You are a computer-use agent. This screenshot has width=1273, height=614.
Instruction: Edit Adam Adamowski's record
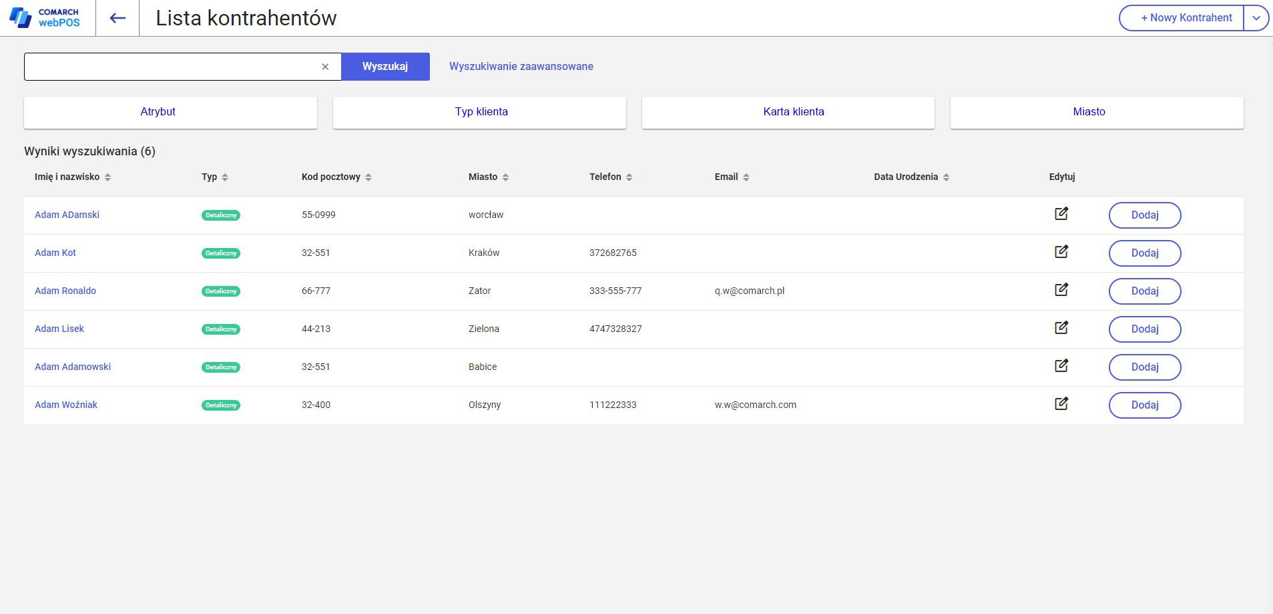1061,366
